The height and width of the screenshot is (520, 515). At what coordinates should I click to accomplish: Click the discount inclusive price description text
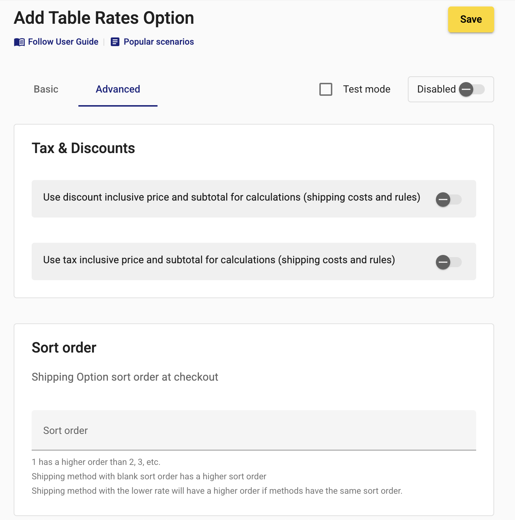pos(232,197)
